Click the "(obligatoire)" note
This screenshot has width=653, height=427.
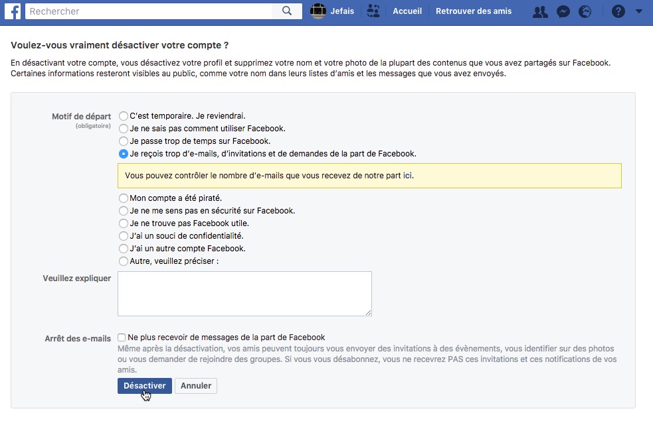[x=93, y=126]
